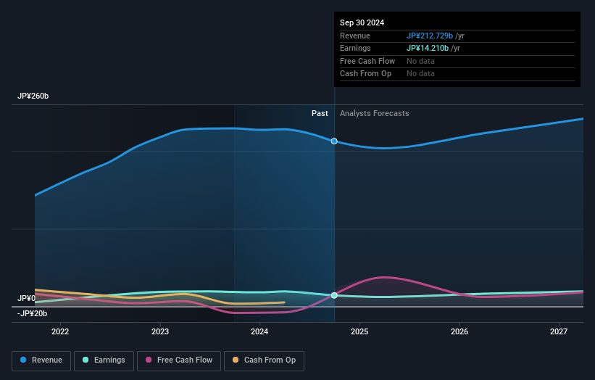Click the blue Revenue legend dot

tap(23, 360)
